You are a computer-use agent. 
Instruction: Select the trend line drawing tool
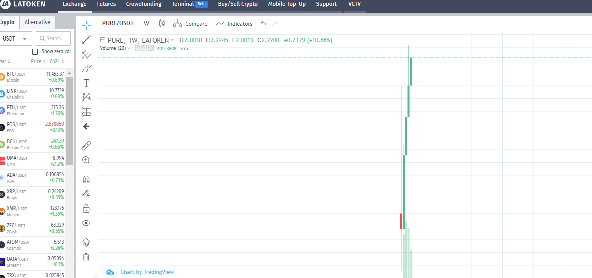(x=86, y=40)
